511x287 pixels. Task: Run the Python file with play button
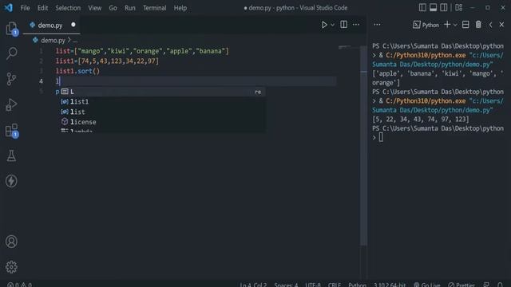pyautogui.click(x=324, y=25)
